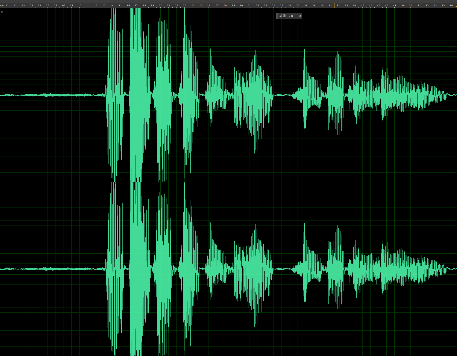Click the 2.0 mark on the time ruler
The image size is (457, 356).
160,6
